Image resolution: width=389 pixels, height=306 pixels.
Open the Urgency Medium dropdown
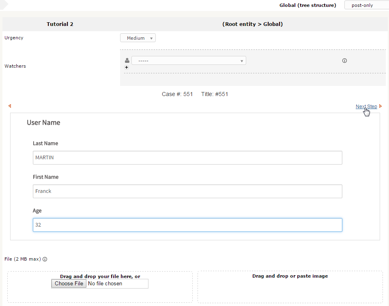point(138,38)
